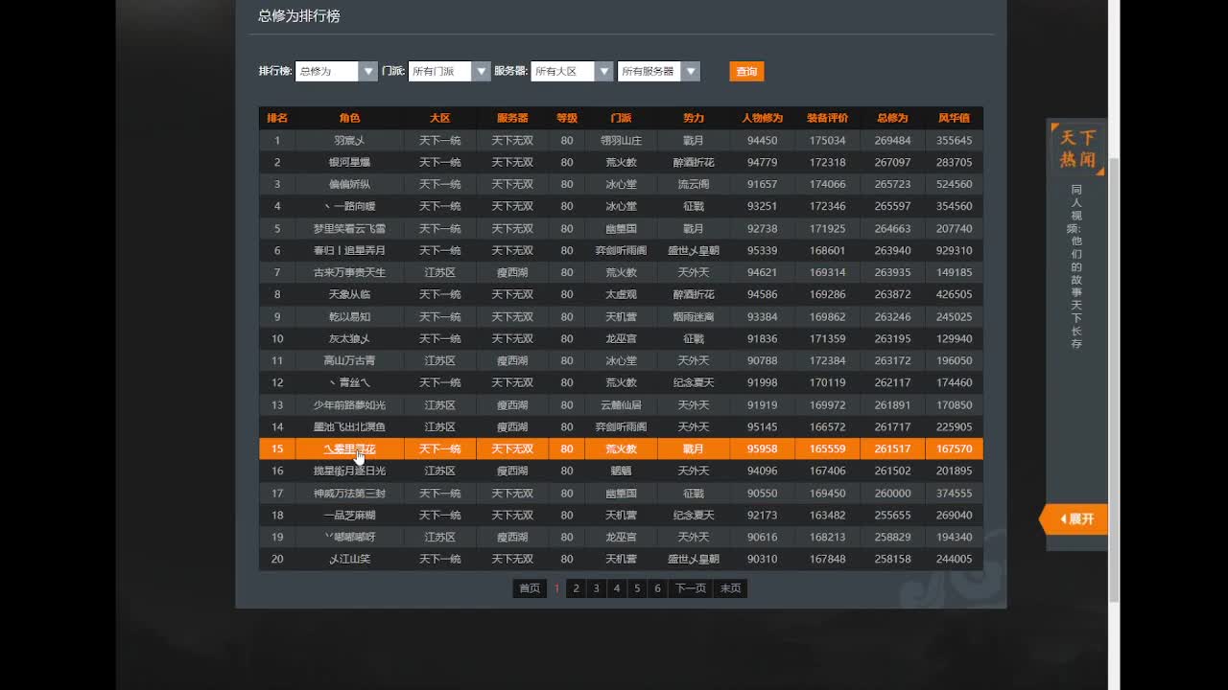Expand the 天下热闻 side panel via 展开
The width and height of the screenshot is (1228, 690).
pyautogui.click(x=1074, y=518)
